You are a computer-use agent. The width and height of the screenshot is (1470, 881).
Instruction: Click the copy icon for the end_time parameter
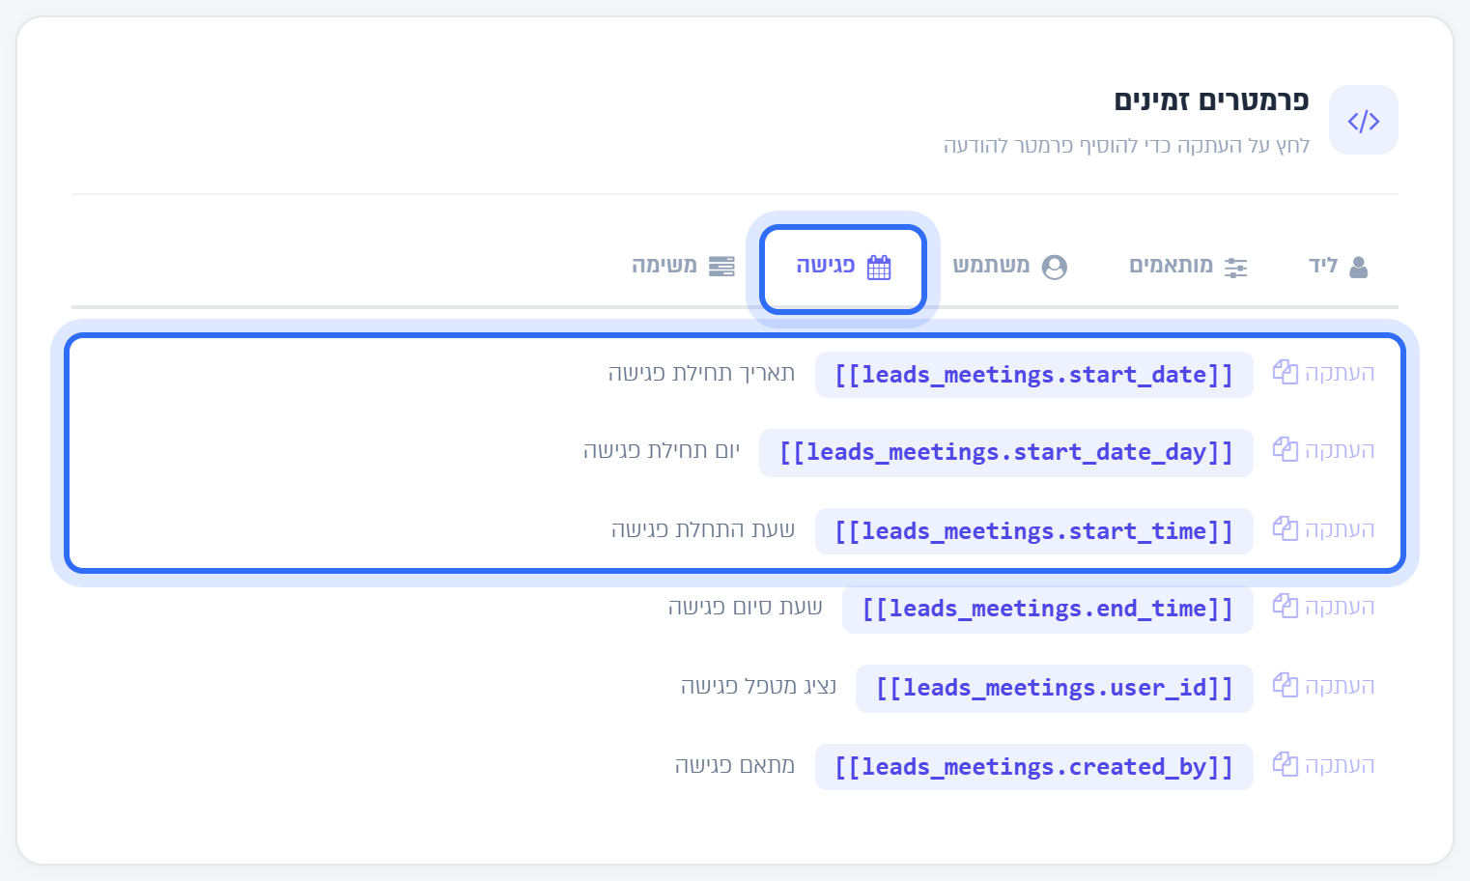[1285, 606]
